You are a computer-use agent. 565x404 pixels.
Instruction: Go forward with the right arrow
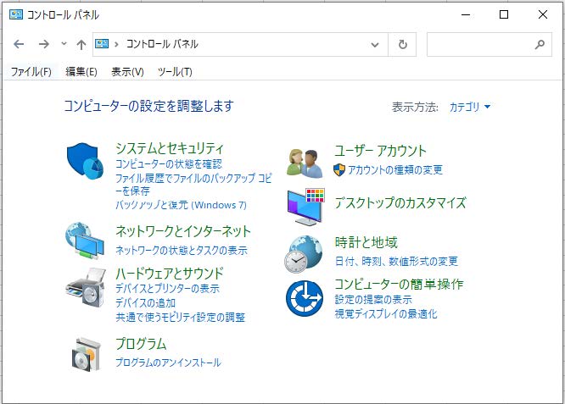[x=44, y=44]
